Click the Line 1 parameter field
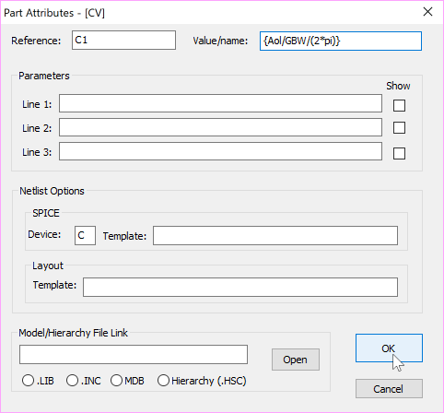444x413 pixels. pyautogui.click(x=220, y=103)
